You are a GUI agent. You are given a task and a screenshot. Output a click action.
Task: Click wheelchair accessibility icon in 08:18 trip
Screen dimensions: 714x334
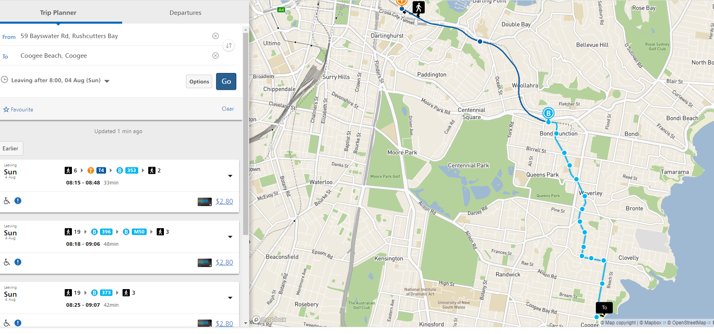(x=7, y=262)
